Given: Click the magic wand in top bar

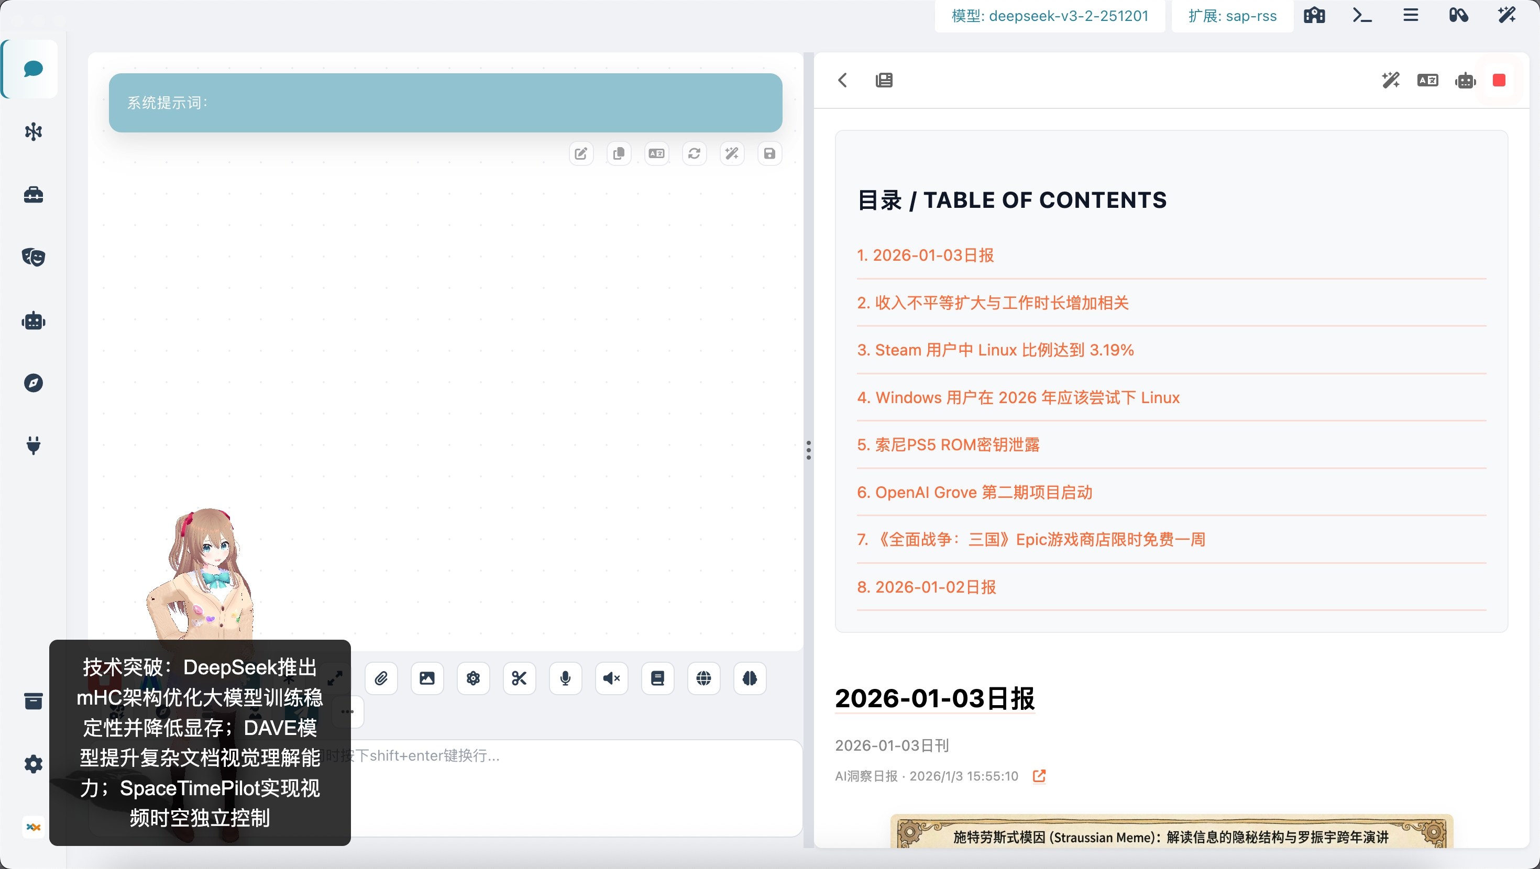Looking at the screenshot, I should point(1507,16).
